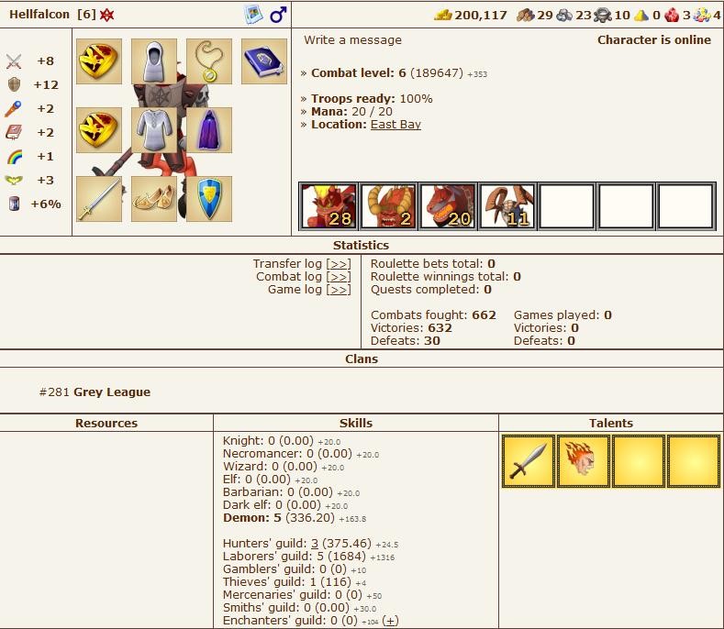724x629 pixels.
Task: Open Write a message
Action: point(352,40)
